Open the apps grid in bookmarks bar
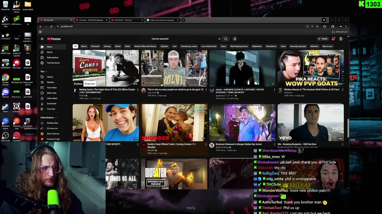The width and height of the screenshot is (382, 214). pos(40,32)
